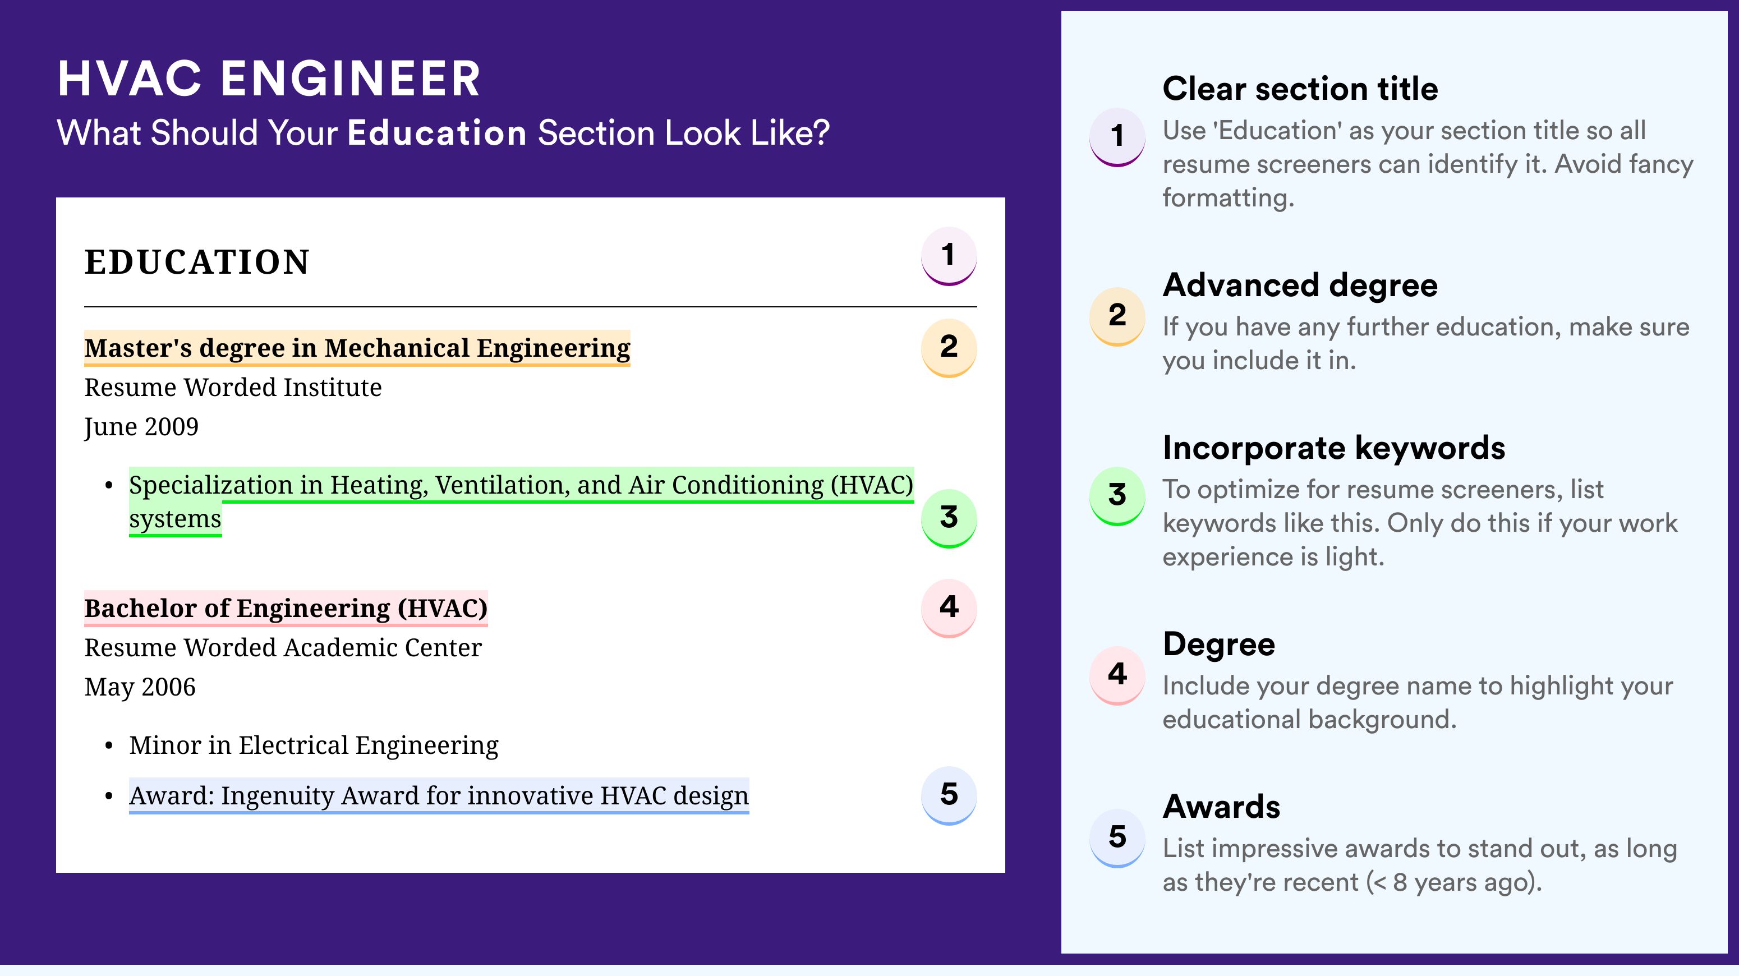Click the purple number 1 badge beside EDUCATION heading
1739x976 pixels.
(949, 255)
